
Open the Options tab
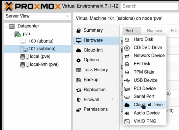96,60
